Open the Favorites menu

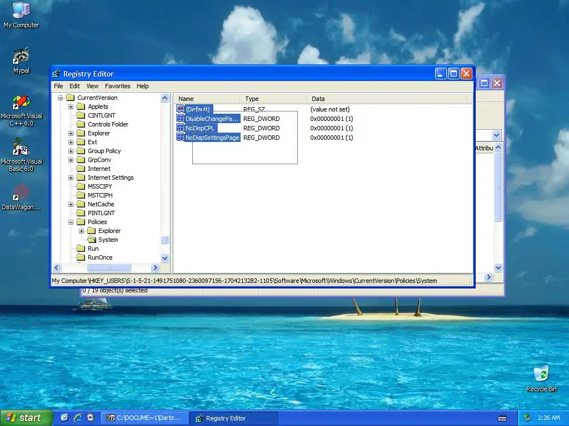coord(118,86)
